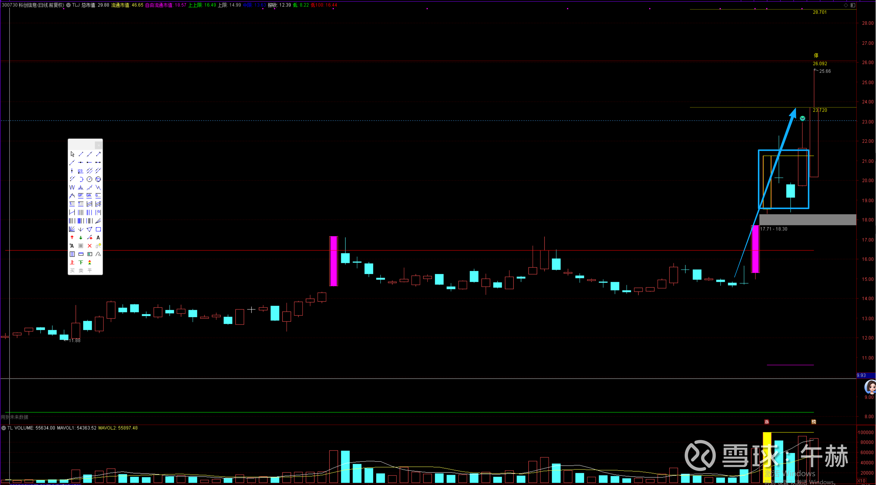
Task: Open the TL VOLUME indicator dropdown chevron
Action: click(4, 428)
